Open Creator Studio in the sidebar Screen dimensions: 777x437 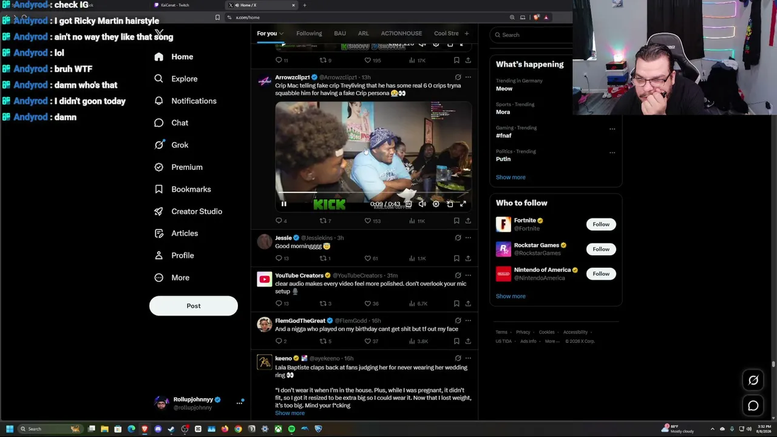click(x=188, y=211)
